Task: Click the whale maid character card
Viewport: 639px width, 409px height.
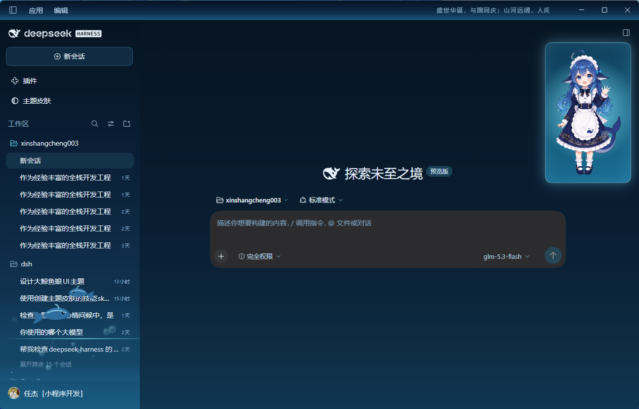Action: coord(588,113)
